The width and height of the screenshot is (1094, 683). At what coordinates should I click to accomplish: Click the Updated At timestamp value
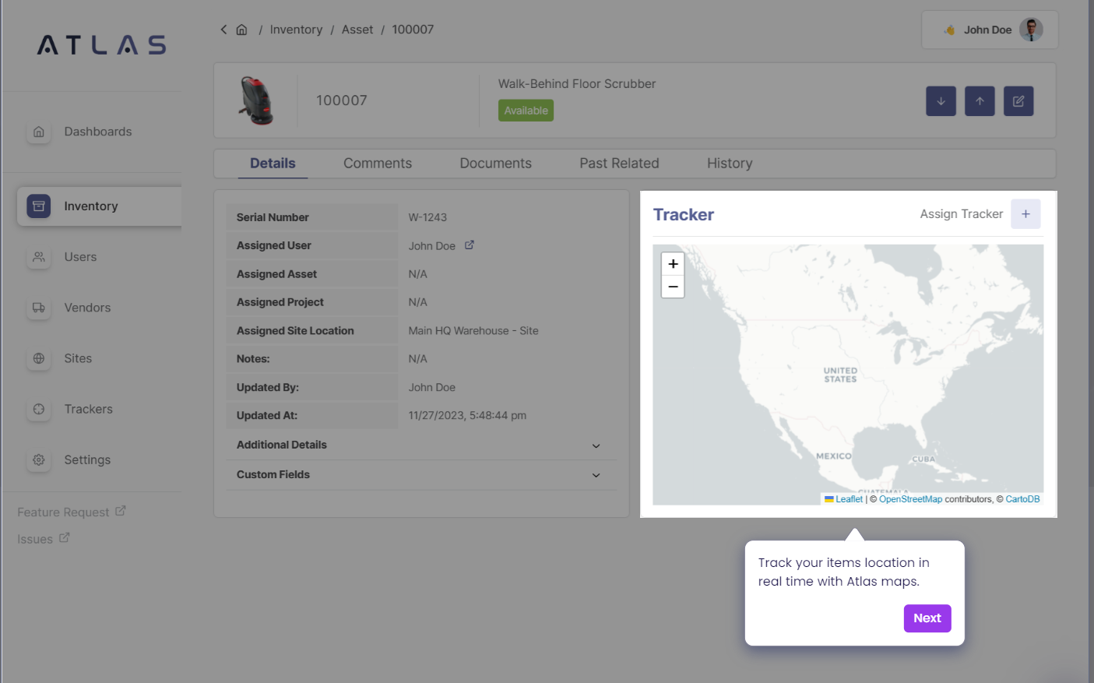[x=467, y=416]
